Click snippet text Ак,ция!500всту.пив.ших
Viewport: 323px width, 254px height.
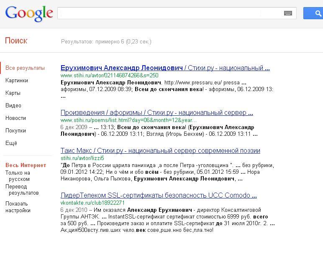[91, 230]
